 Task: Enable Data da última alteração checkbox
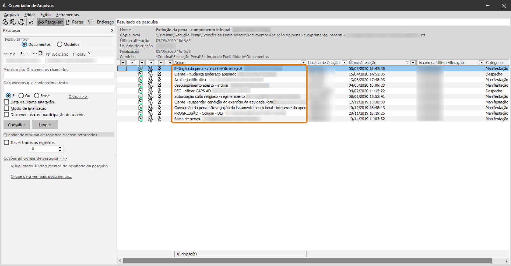tap(6, 102)
